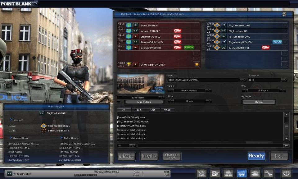The height and width of the screenshot is (179, 298).
Task: Click the Change Team button
Action: pyautogui.click(x=171, y=156)
